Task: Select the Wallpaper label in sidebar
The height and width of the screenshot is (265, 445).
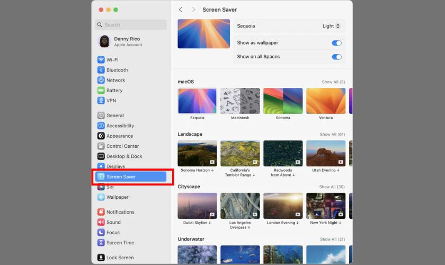Action: pyautogui.click(x=118, y=197)
